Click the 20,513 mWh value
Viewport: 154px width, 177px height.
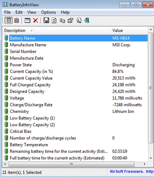pos(124,78)
